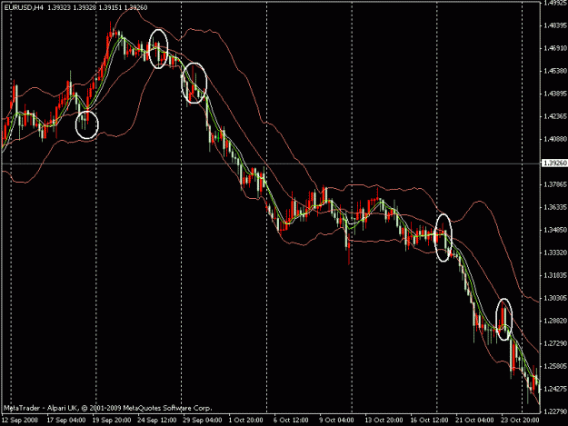Click the 16 Oct 12:00 time label
This screenshot has height=426, width=568.
(429, 421)
